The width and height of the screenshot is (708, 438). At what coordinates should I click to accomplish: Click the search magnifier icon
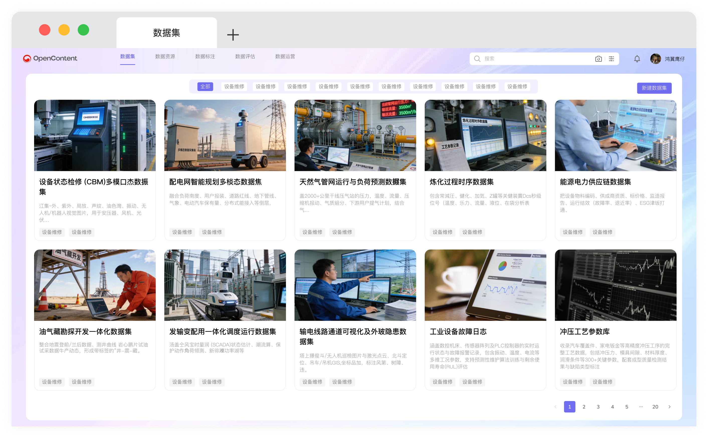click(477, 59)
